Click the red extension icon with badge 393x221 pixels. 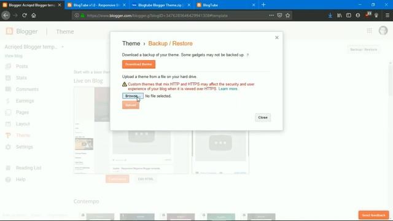coord(367,15)
